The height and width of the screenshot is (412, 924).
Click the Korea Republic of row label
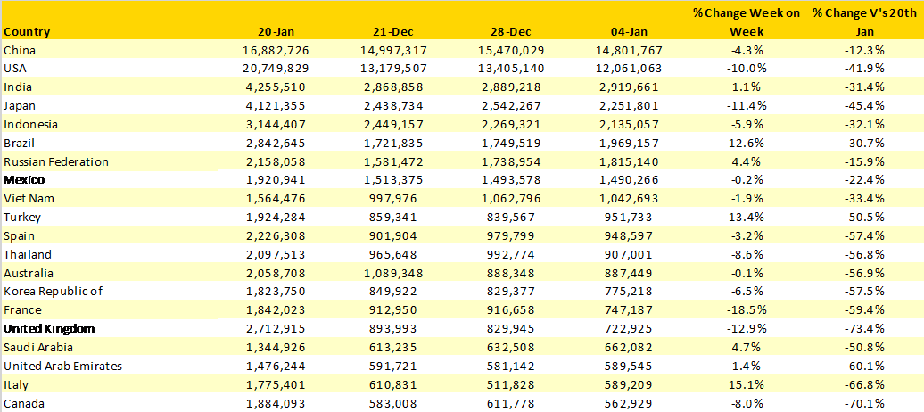tap(53, 292)
